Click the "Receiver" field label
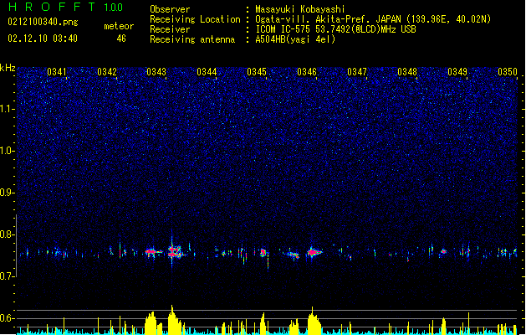The image size is (526, 335). click(170, 29)
